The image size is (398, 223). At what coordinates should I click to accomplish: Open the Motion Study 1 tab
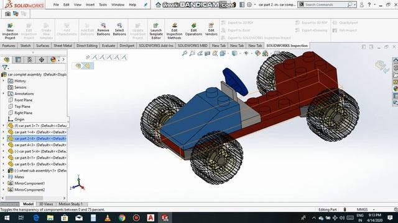71,204
